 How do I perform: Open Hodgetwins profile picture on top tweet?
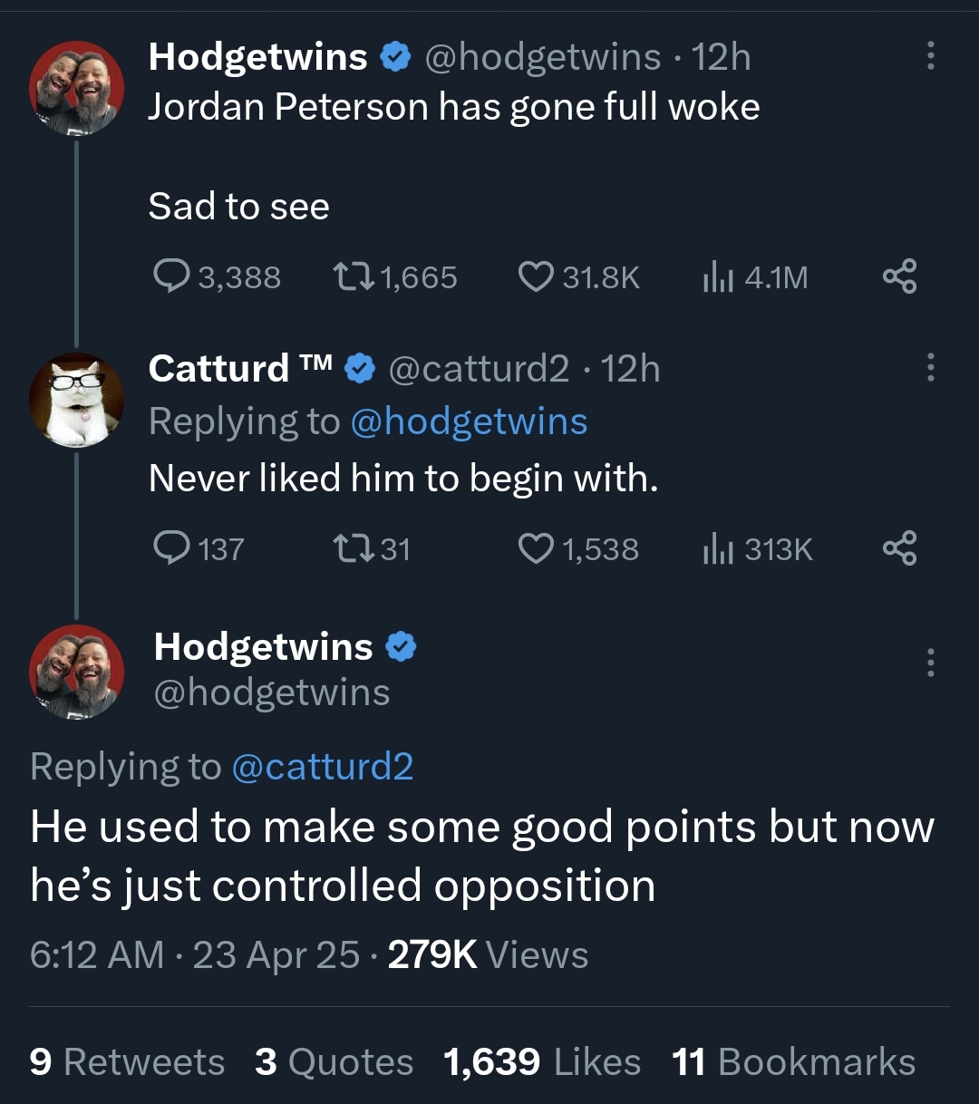tap(76, 88)
